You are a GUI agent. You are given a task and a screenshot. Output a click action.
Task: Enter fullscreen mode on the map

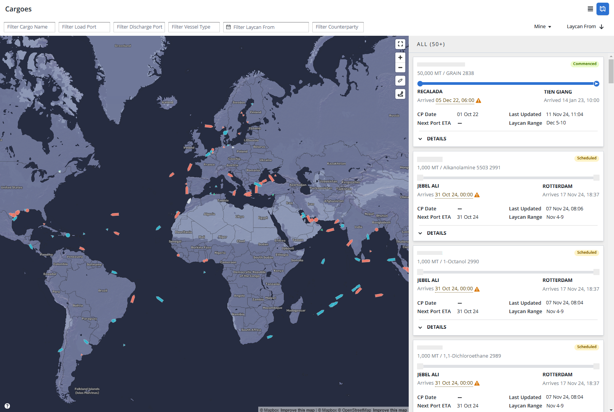tap(400, 44)
